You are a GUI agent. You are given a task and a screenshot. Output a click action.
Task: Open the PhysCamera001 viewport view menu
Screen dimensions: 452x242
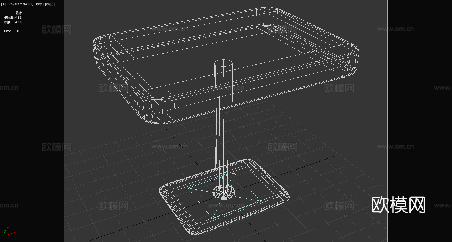20,4
